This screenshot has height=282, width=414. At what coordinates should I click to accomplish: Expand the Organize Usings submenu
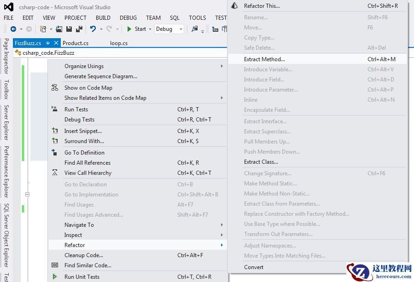222,66
